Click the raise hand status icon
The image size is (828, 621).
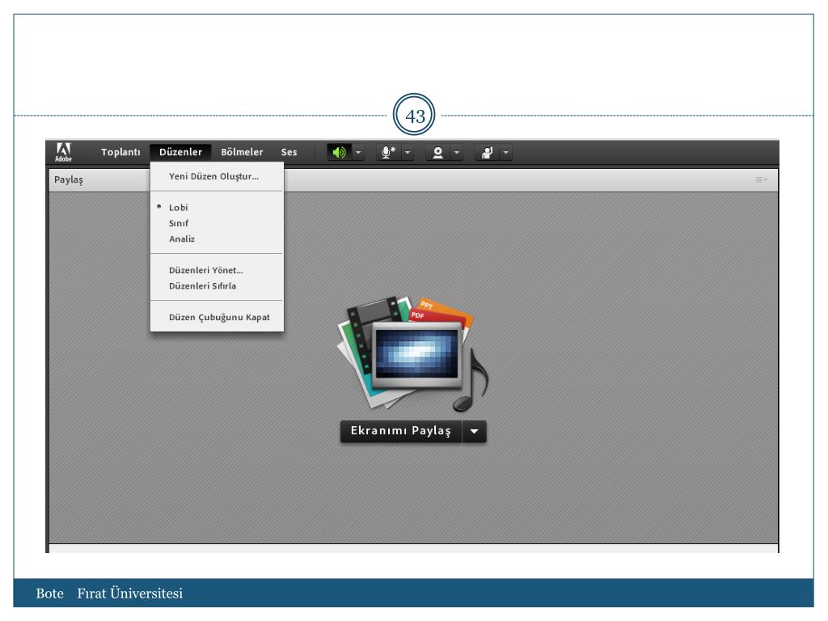[x=487, y=153]
